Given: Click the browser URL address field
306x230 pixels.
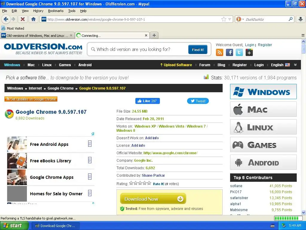Looking at the screenshot, I should tap(134, 19).
